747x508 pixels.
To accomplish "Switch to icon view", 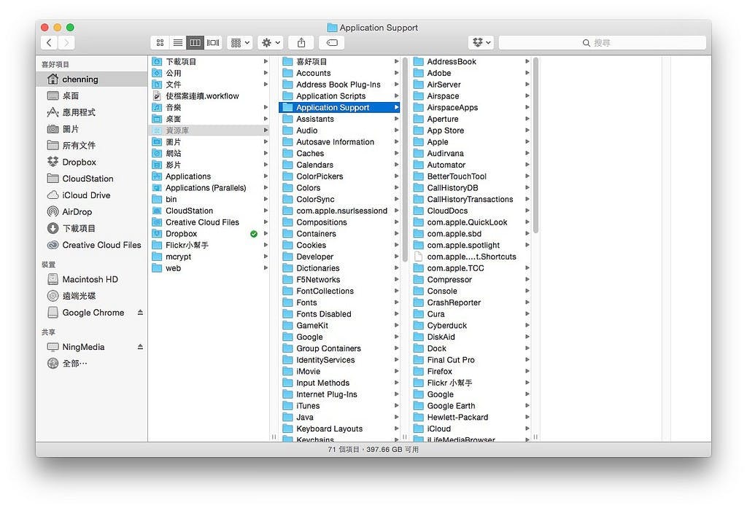I will tap(160, 43).
